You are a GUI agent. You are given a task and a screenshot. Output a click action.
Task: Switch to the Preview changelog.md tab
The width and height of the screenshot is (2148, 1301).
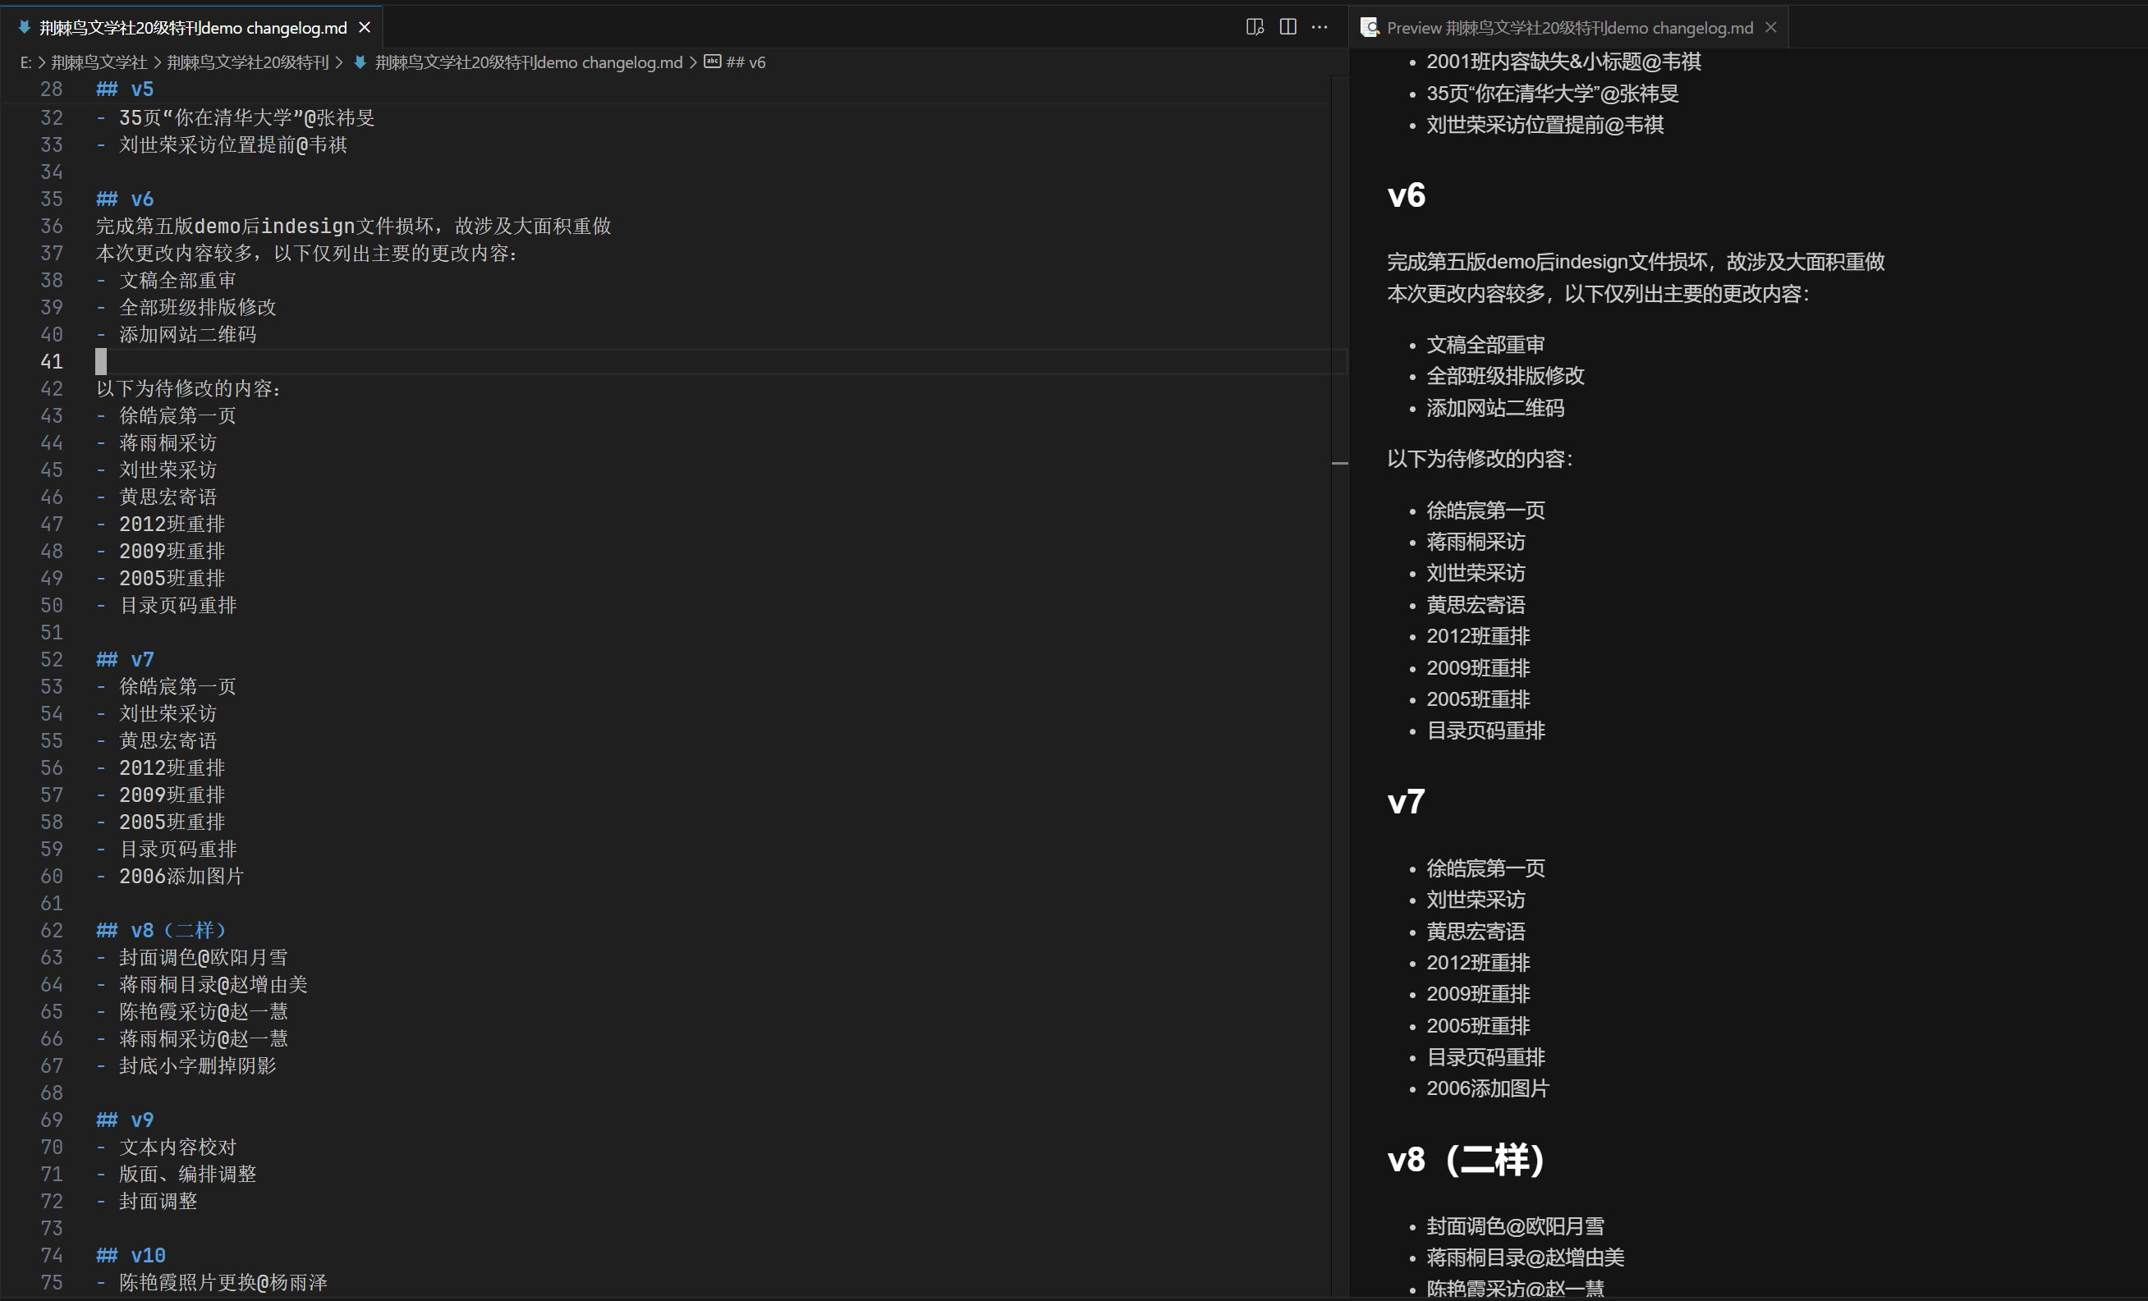[1569, 28]
